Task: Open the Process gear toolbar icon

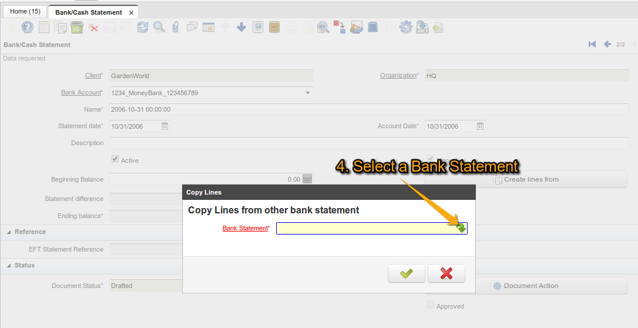Action: [406, 27]
